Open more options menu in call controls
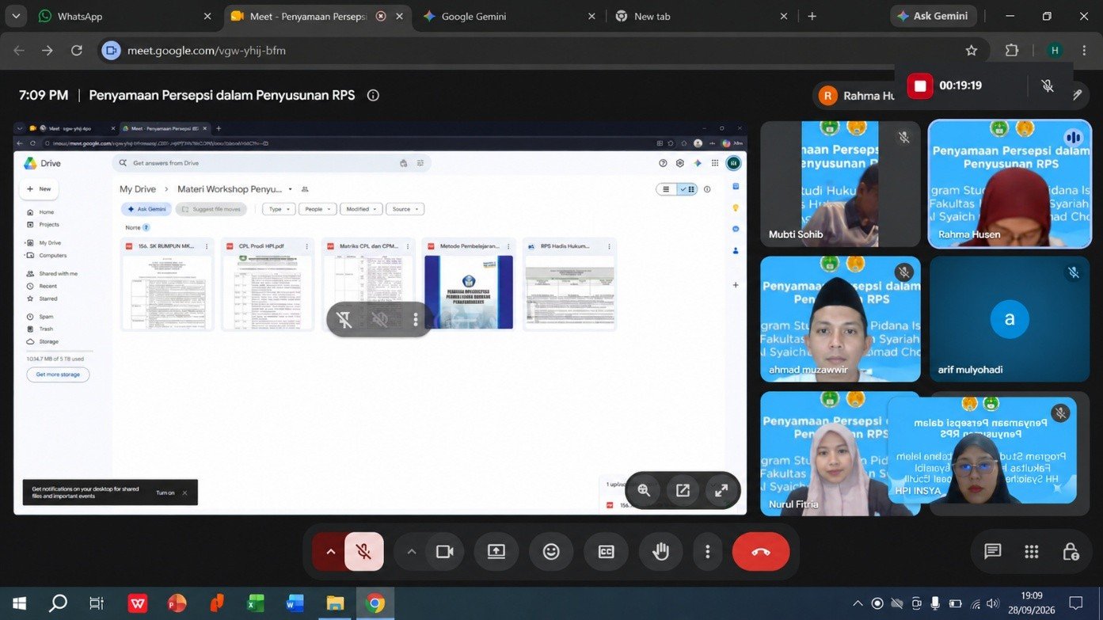 (708, 552)
